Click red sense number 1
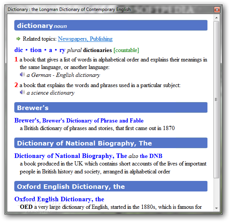This screenshot has height=222, width=230. 16,60
